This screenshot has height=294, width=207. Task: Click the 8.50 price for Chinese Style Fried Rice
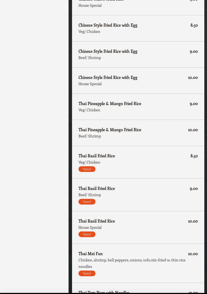pos(194,25)
